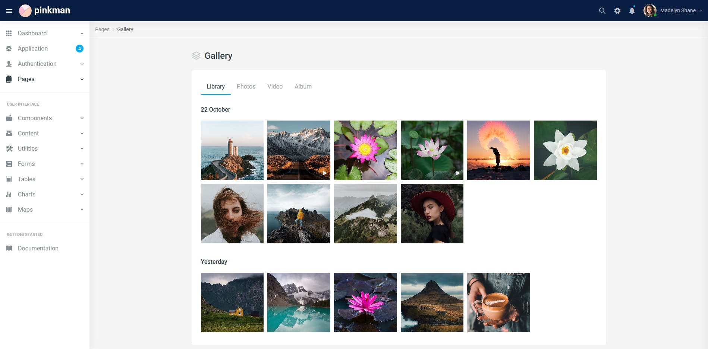Open the search icon in the top bar
Screen dimensions: 708x349
pos(602,10)
